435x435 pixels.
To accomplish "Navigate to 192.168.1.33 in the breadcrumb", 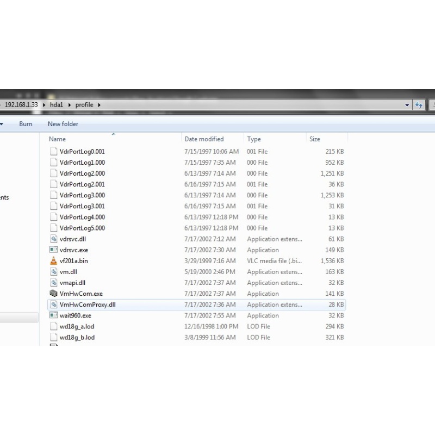I will click(21, 105).
